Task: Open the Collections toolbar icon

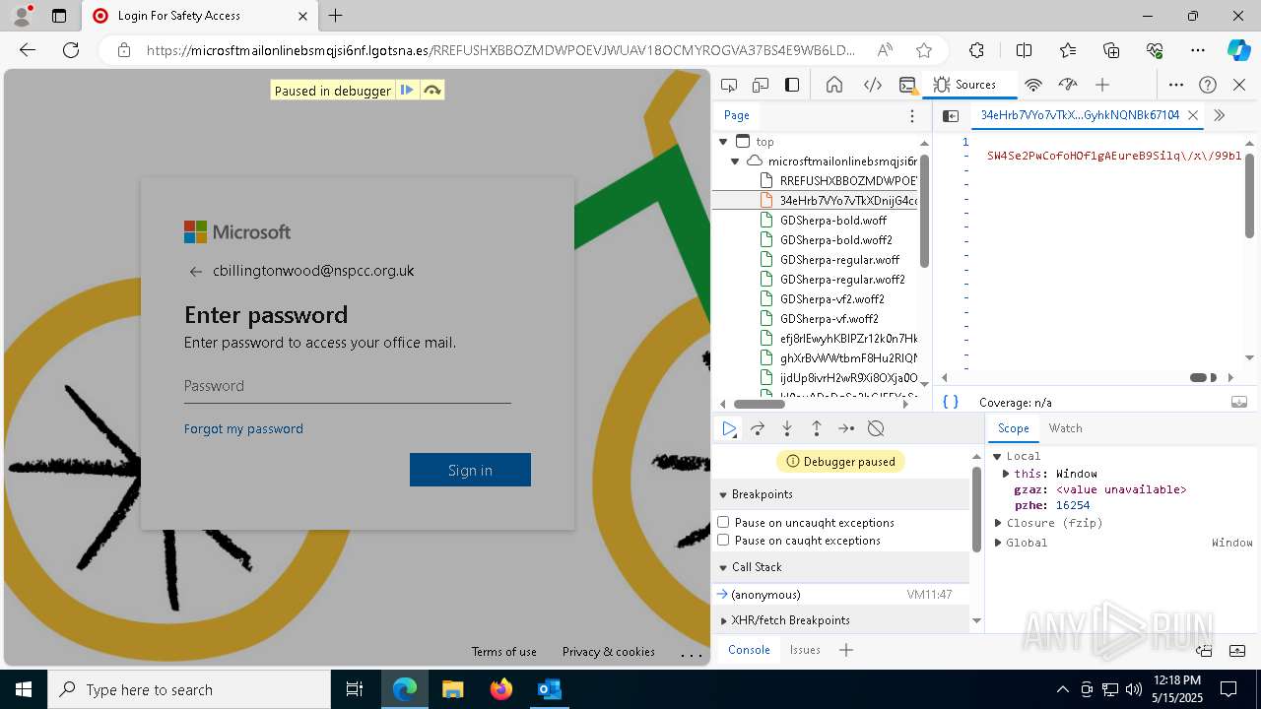Action: [x=1111, y=50]
